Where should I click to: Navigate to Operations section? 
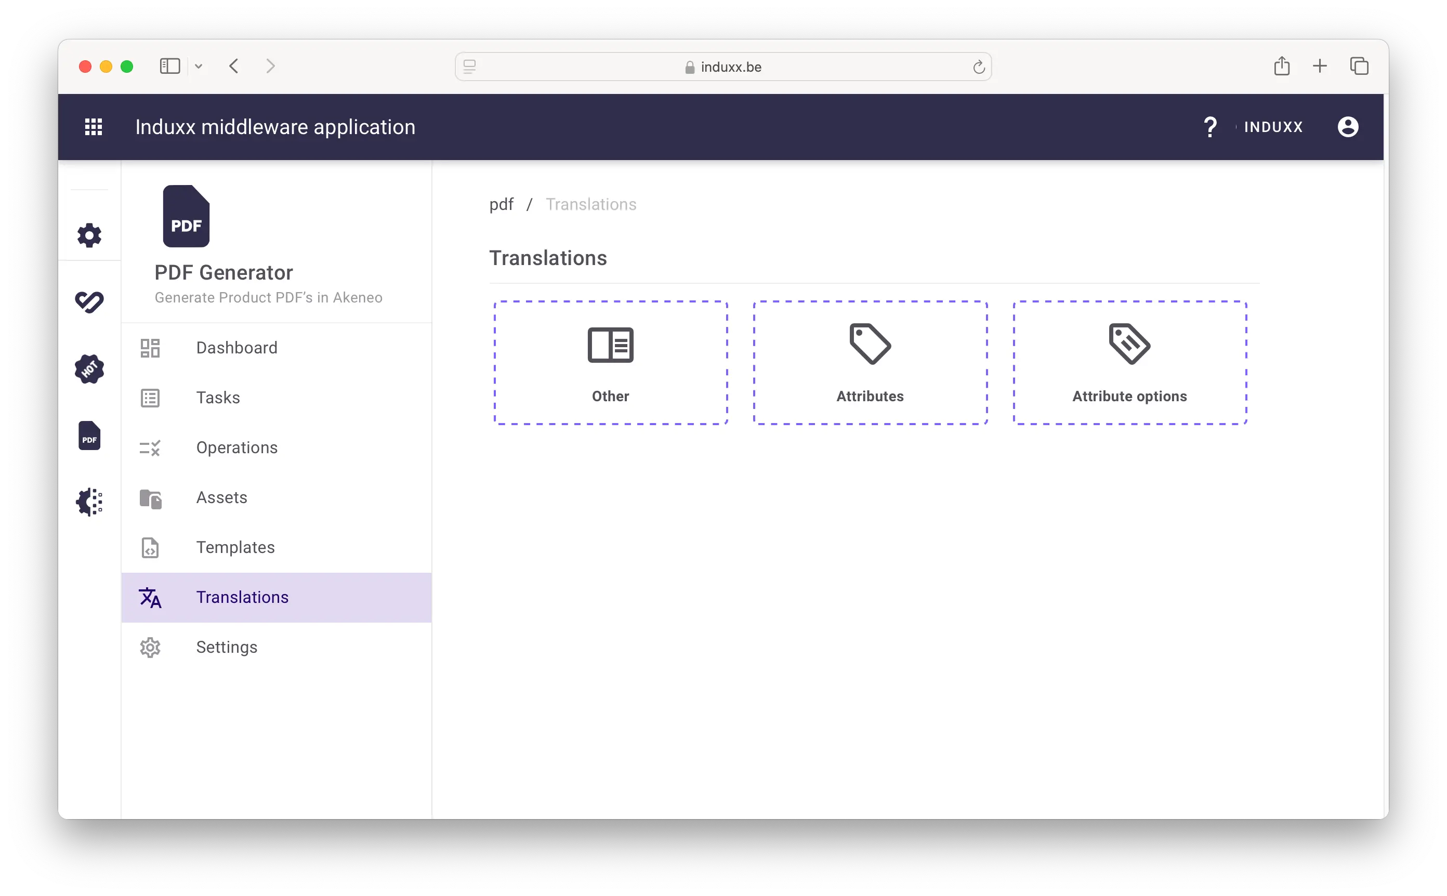[236, 447]
